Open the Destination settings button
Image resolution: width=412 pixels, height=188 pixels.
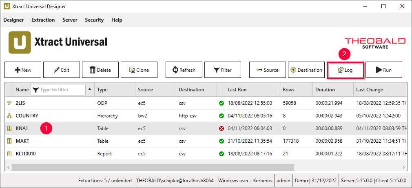pos(306,70)
